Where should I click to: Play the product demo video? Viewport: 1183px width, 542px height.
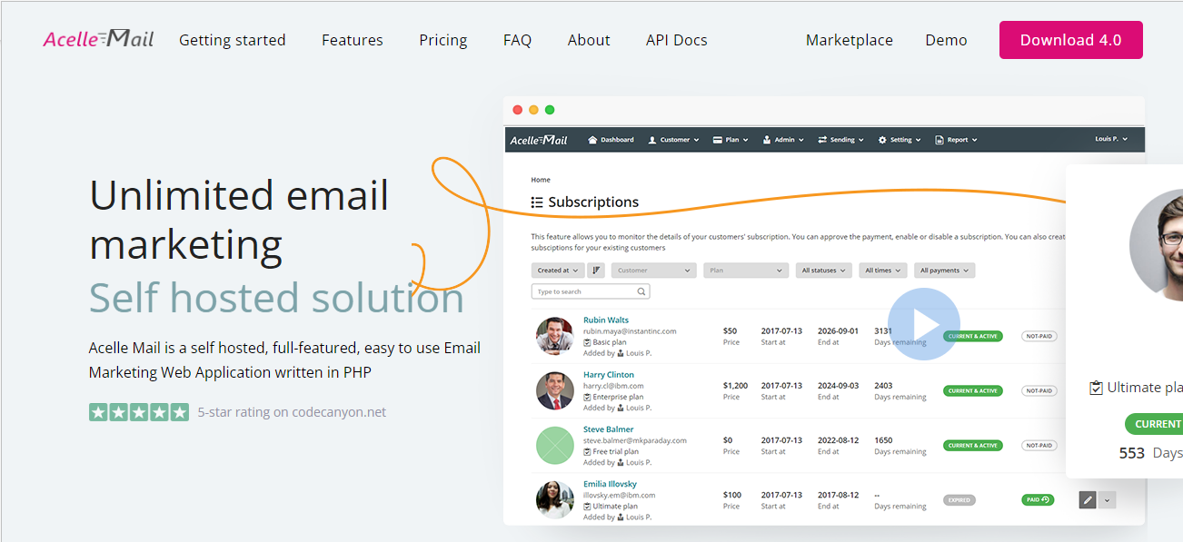(923, 323)
